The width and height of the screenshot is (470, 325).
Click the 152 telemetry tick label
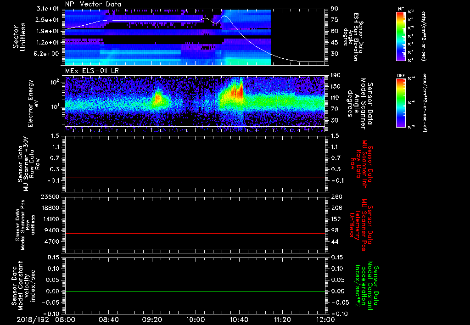pyautogui.click(x=336, y=219)
